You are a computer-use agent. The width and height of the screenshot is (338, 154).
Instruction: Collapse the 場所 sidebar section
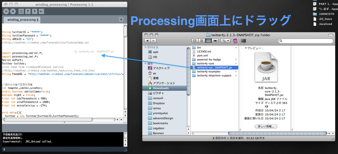pos(145,63)
